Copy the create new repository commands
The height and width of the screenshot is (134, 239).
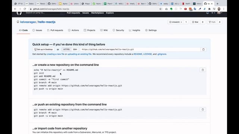click(x=202, y=70)
